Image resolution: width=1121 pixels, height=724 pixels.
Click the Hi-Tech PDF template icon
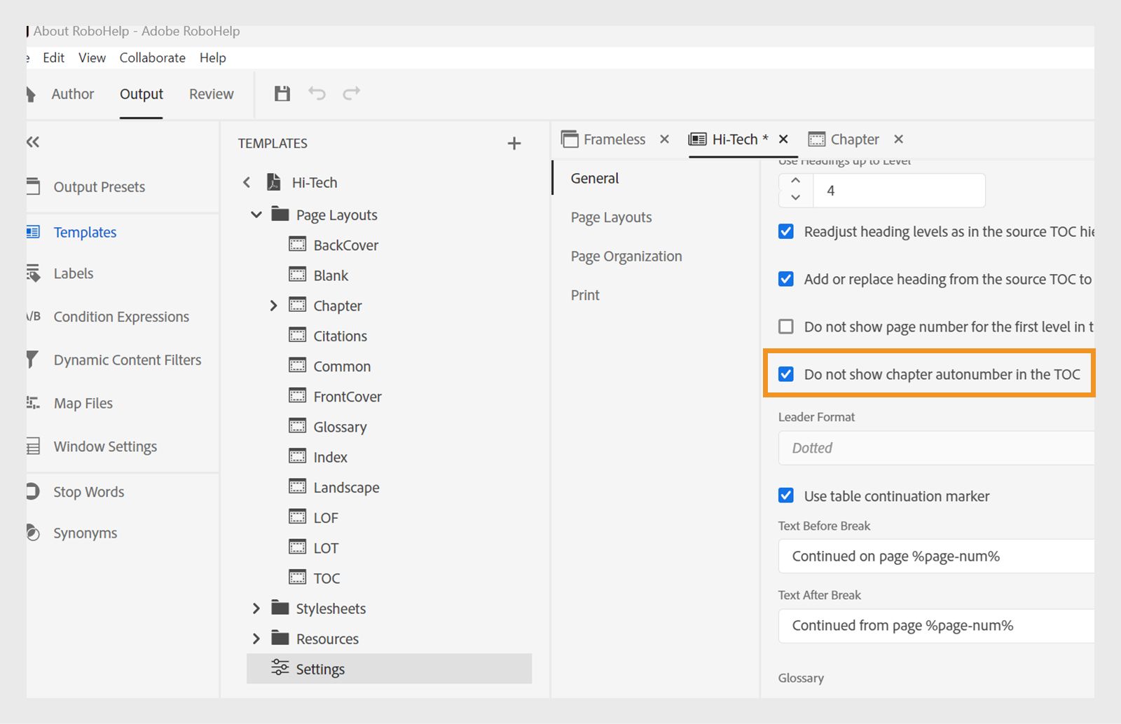coord(274,182)
